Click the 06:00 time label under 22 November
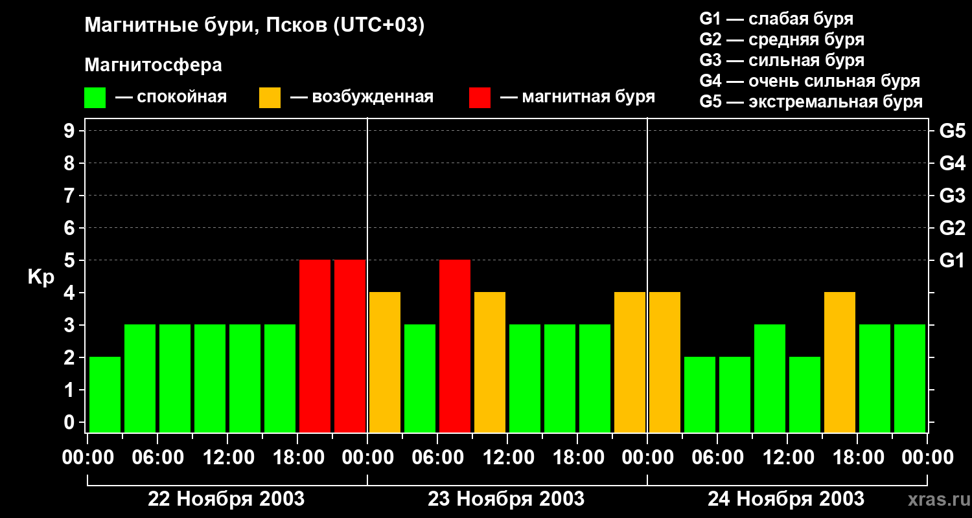This screenshot has height=518, width=972. coord(157,458)
